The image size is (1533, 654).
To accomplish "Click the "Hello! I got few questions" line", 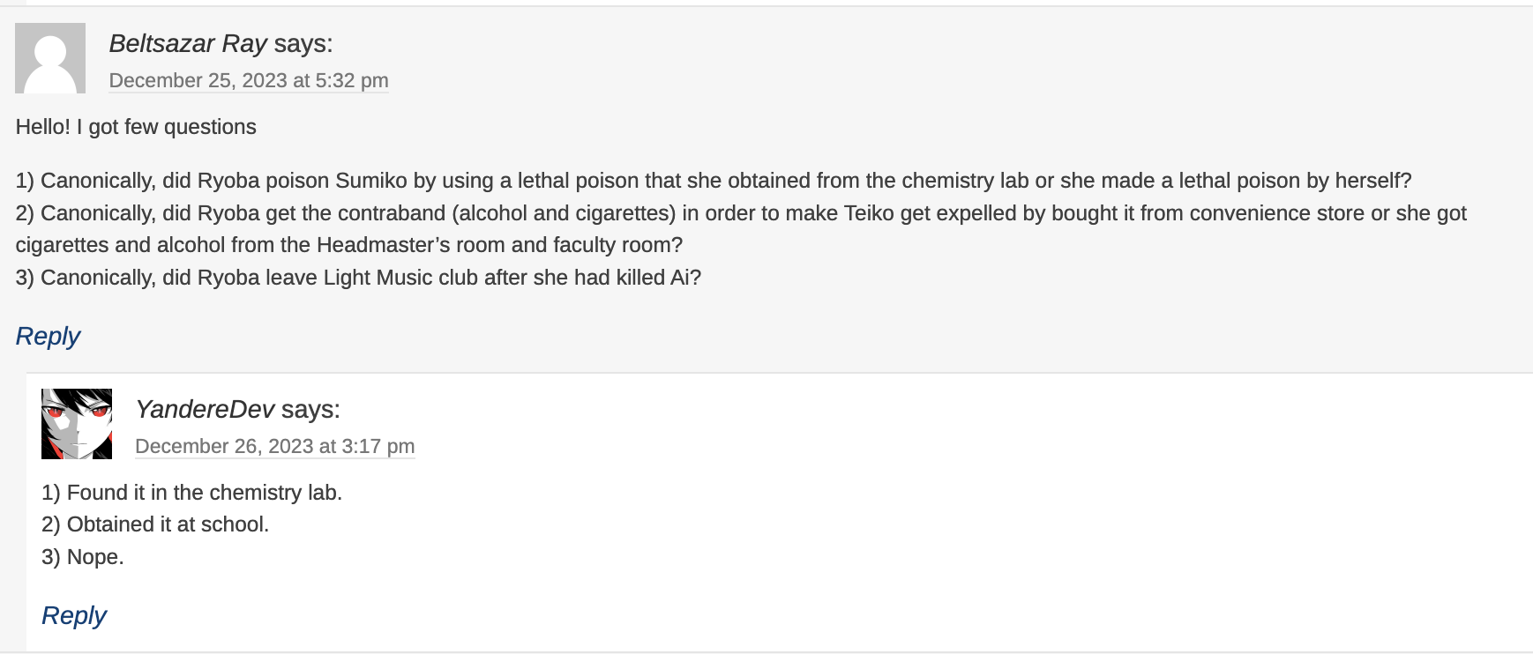I will (x=136, y=127).
